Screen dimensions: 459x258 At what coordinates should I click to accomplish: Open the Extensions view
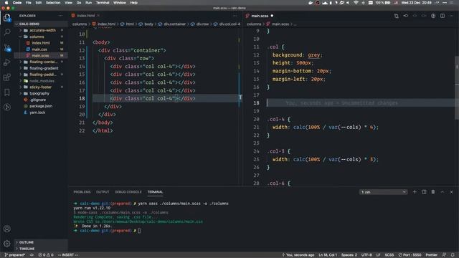(x=7, y=77)
